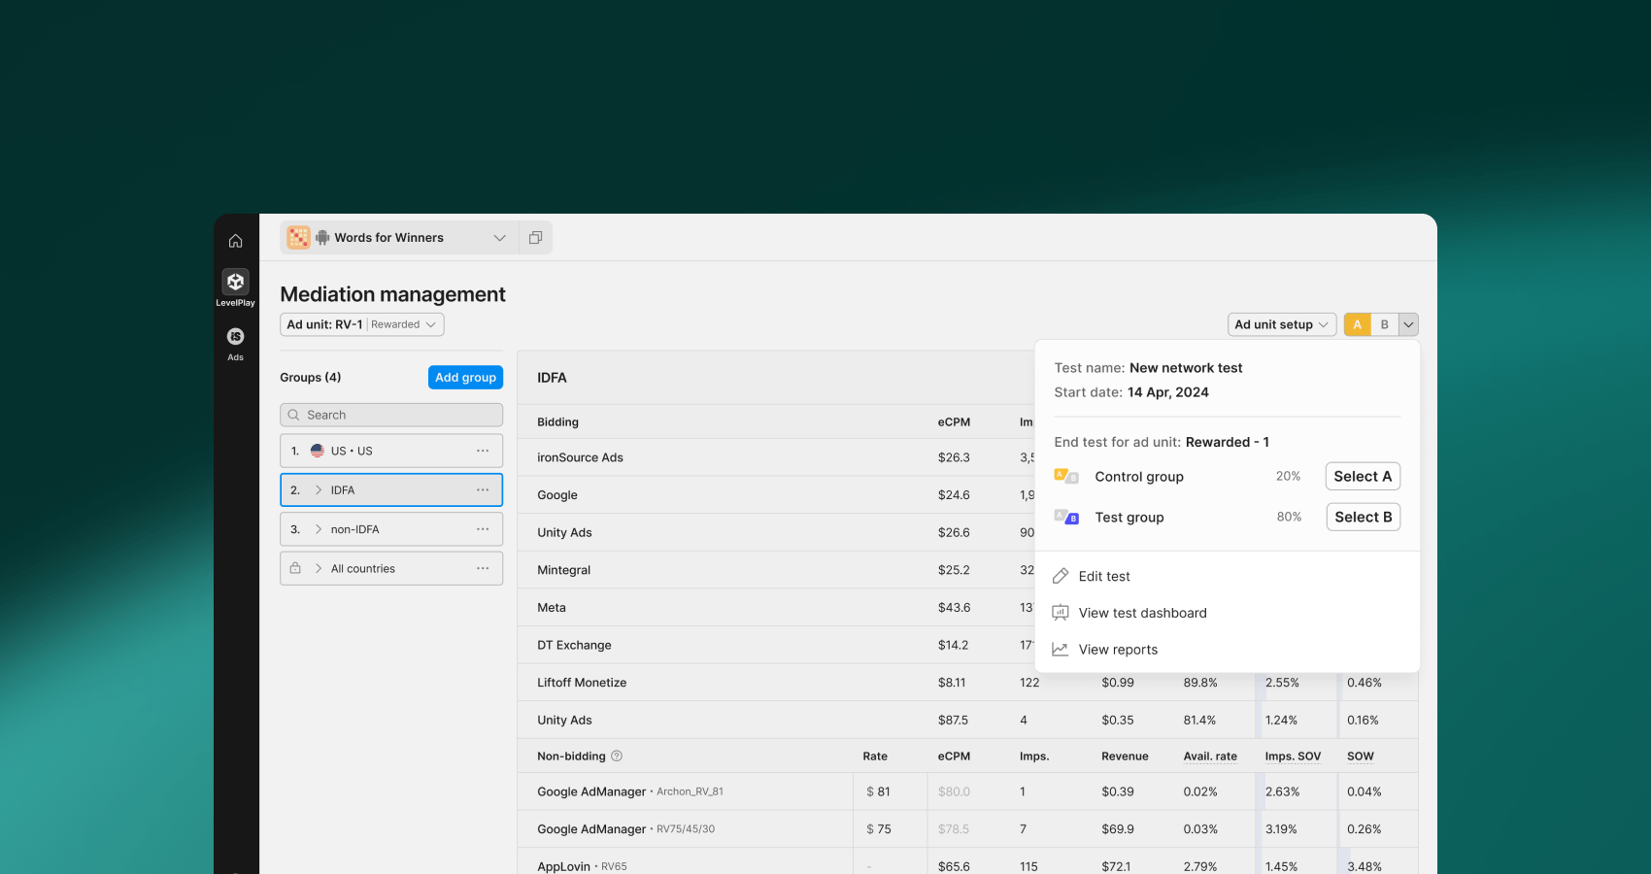
Task: Click the Search field in the Groups panel
Action: 390,414
